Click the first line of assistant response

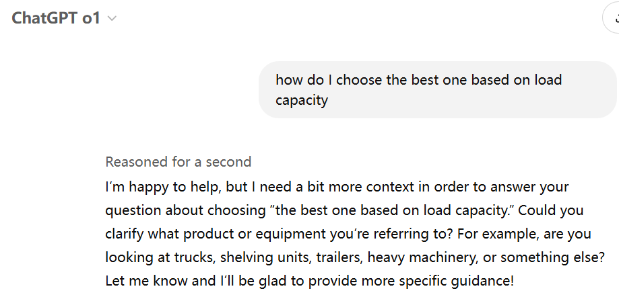337,187
